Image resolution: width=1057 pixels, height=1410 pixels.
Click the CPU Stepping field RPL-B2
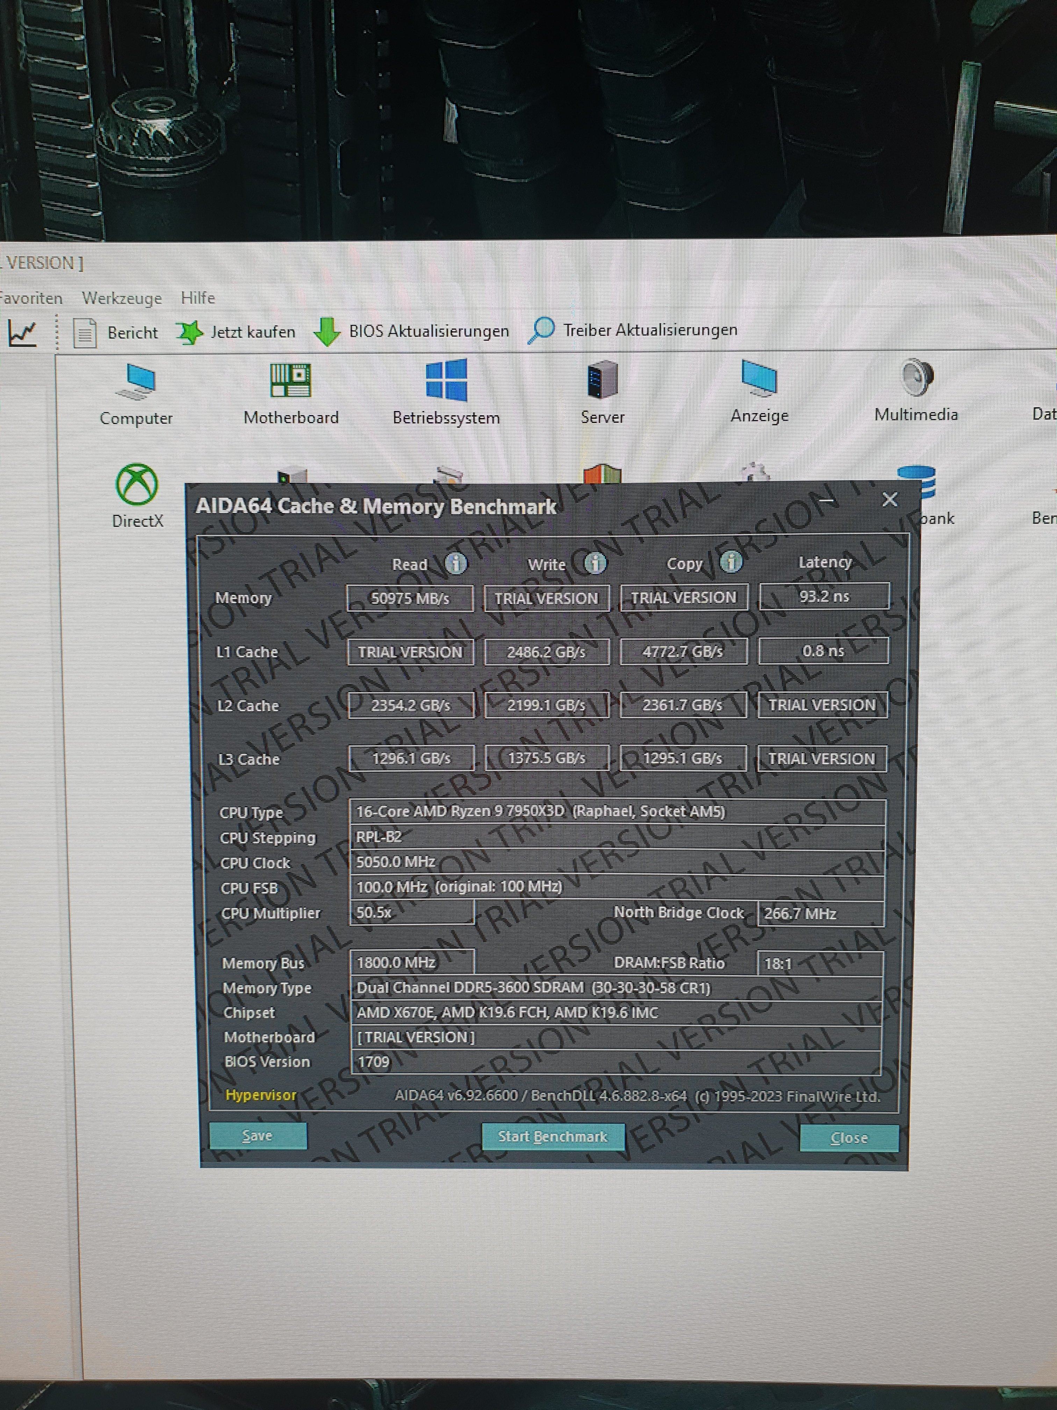[x=617, y=837]
